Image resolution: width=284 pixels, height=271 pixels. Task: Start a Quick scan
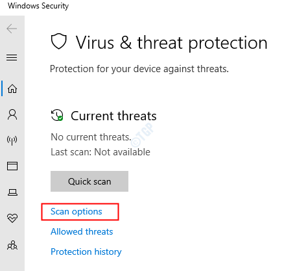[x=89, y=181]
